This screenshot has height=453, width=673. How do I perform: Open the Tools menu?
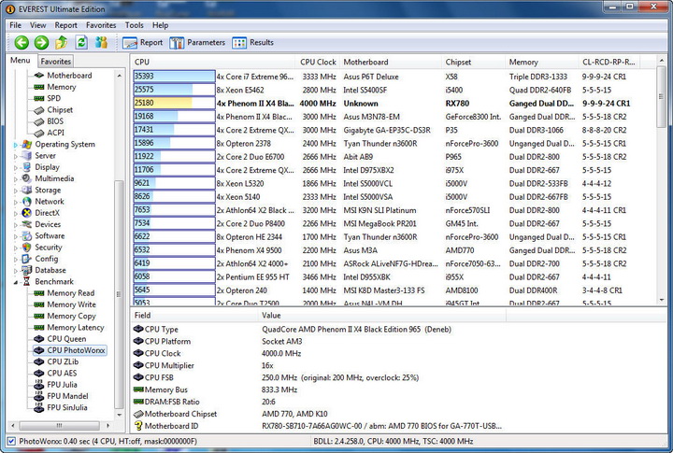(135, 25)
